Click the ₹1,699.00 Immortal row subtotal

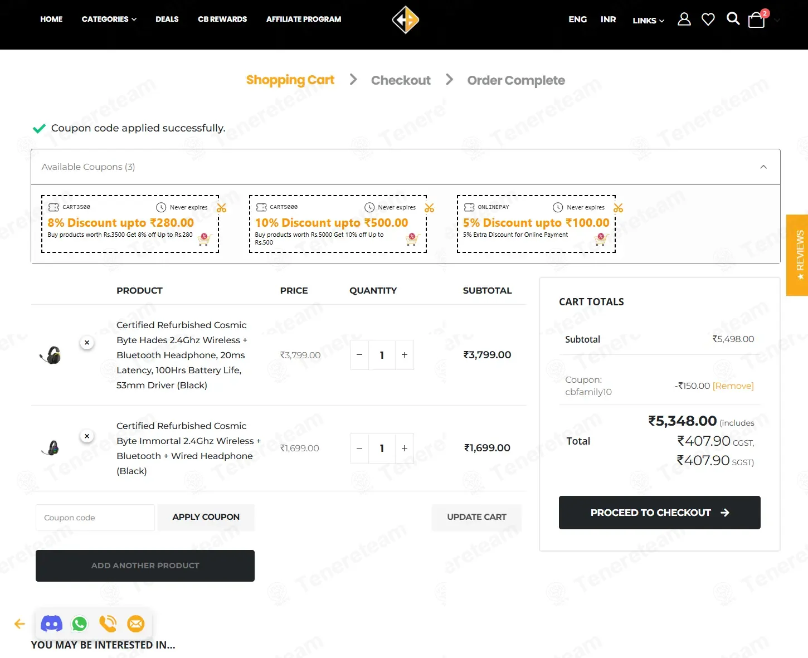click(488, 448)
